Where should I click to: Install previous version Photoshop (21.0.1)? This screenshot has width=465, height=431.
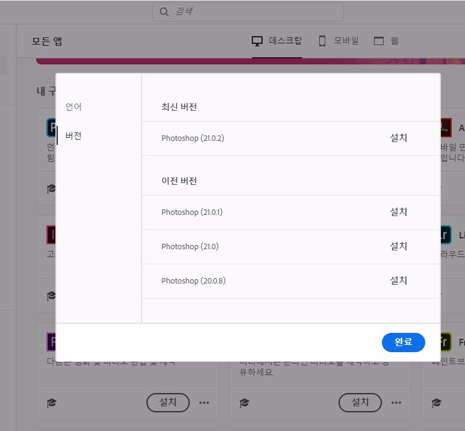[398, 212]
